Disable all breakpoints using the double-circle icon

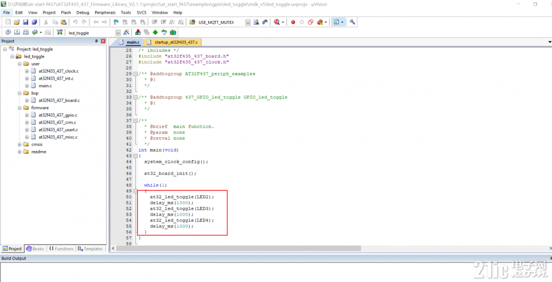coord(311,22)
